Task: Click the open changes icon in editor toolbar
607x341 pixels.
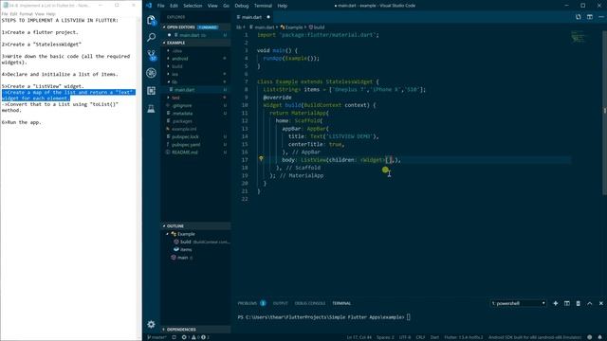Action: (578, 17)
